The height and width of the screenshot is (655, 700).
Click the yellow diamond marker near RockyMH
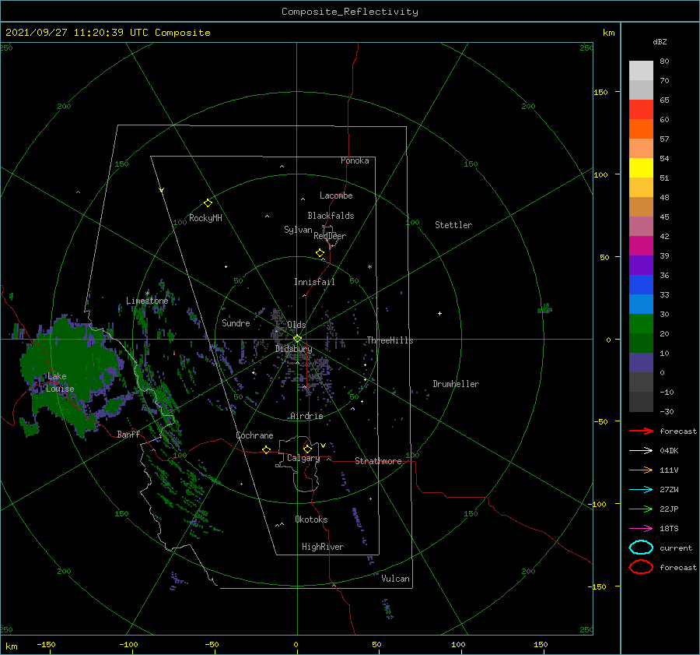coord(208,203)
